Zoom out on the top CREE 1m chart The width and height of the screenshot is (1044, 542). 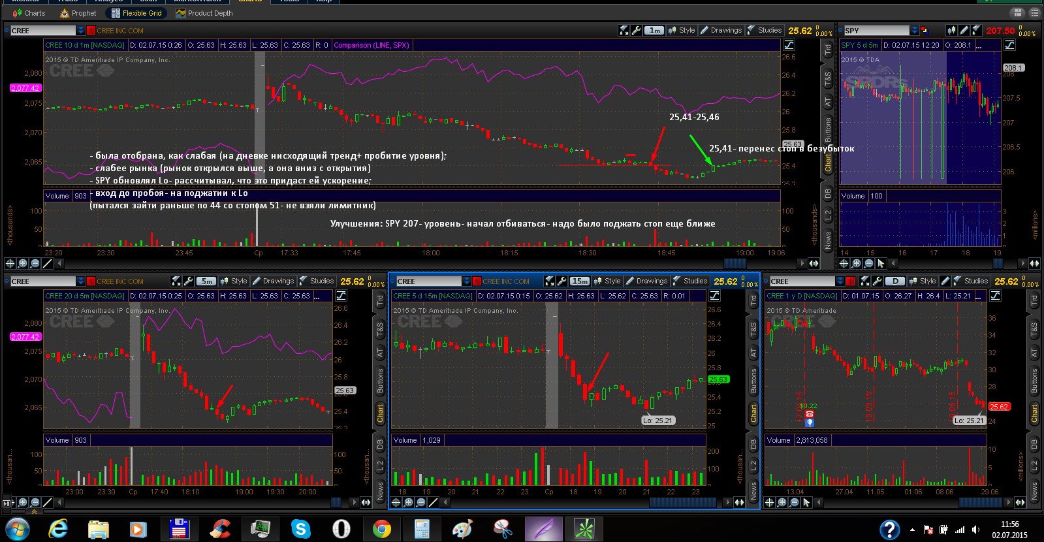point(35,263)
